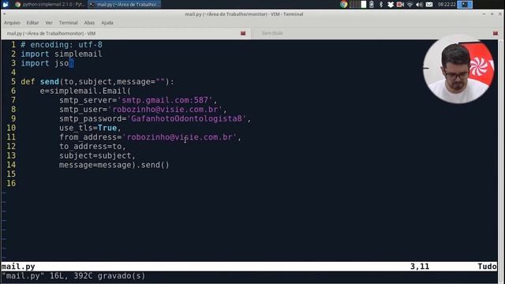Viewport: 505px width, 284px height.
Task: Minimize the terminal window
Action: (484, 14)
